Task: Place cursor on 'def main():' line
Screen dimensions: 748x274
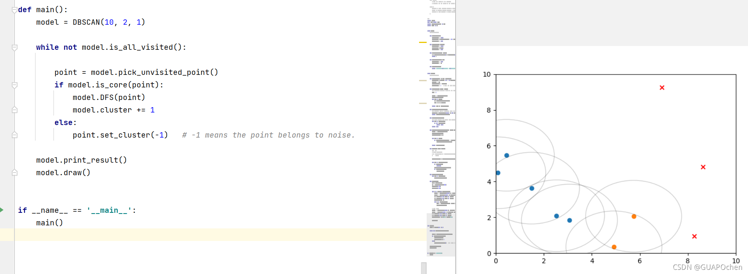Action: tap(43, 10)
